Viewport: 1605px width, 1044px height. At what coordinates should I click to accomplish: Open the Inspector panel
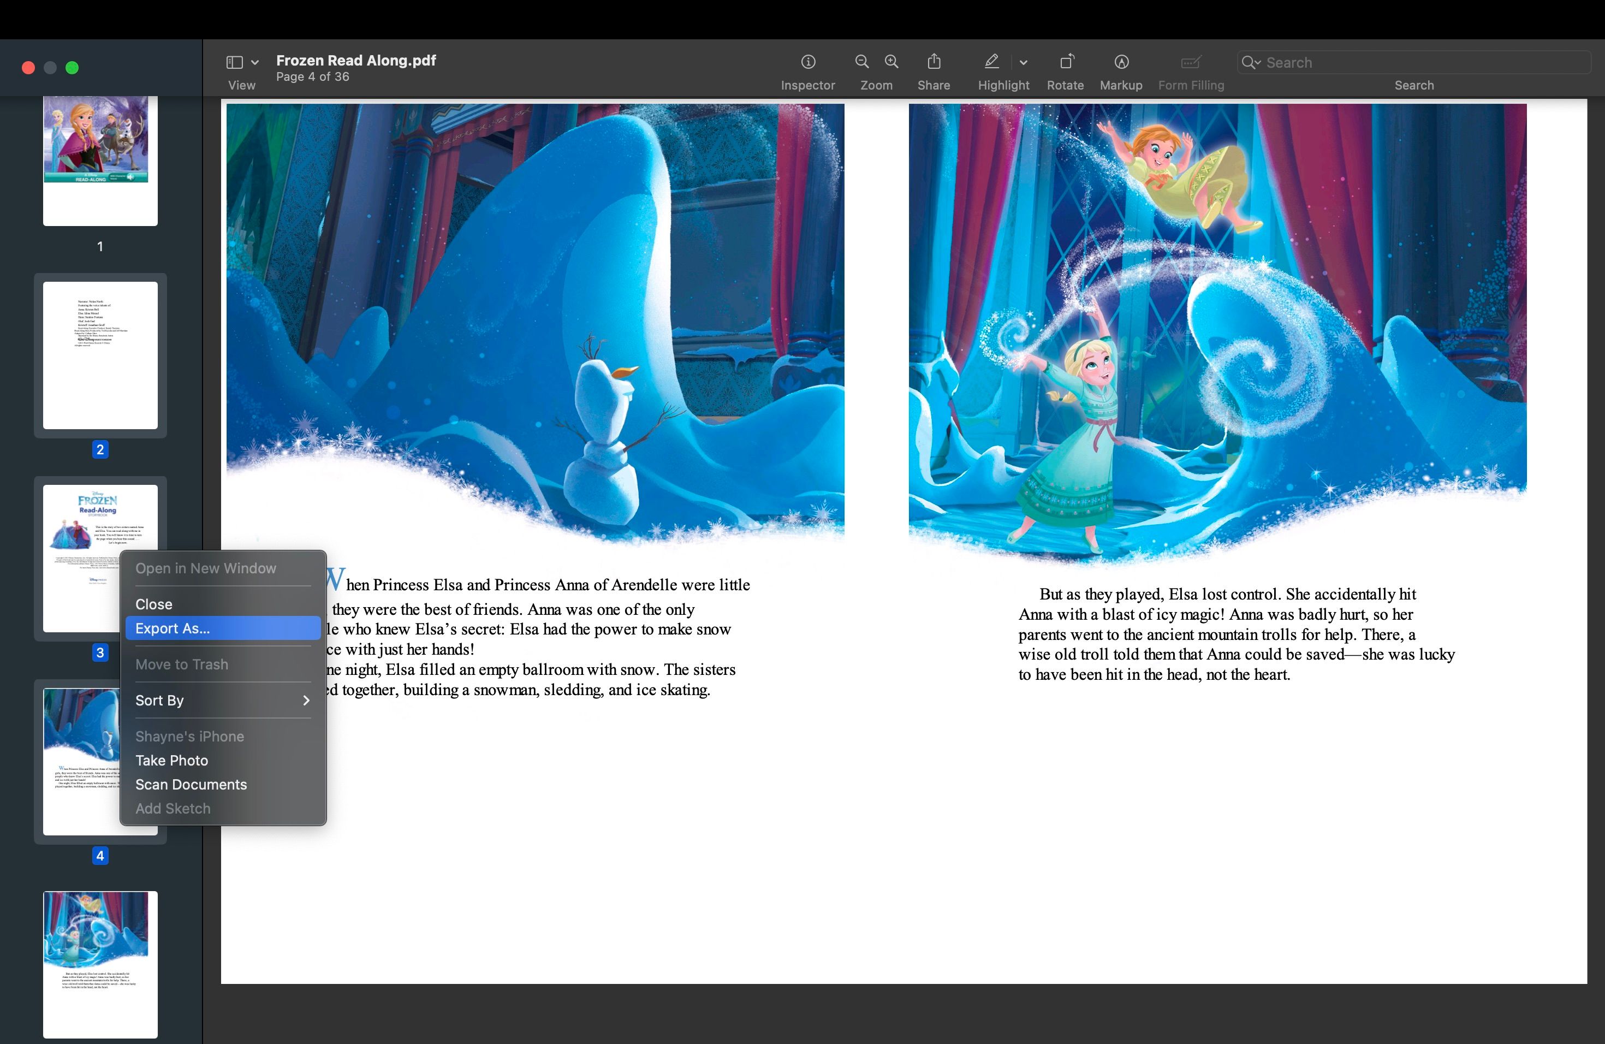(x=807, y=61)
